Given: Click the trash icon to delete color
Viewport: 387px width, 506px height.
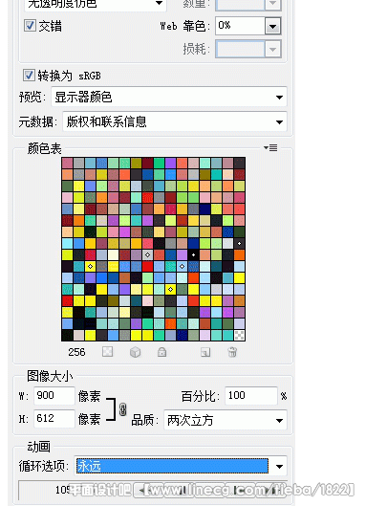Looking at the screenshot, I should pyautogui.click(x=232, y=352).
